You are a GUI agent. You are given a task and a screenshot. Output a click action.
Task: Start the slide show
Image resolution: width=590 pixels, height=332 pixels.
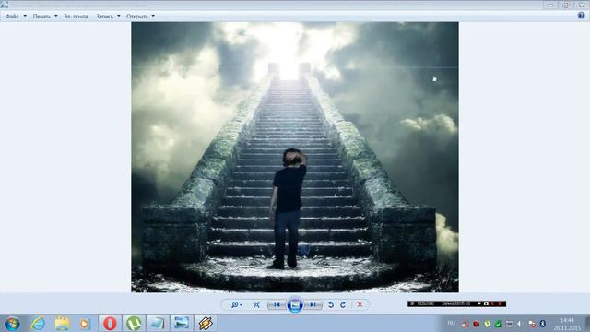coord(295,305)
